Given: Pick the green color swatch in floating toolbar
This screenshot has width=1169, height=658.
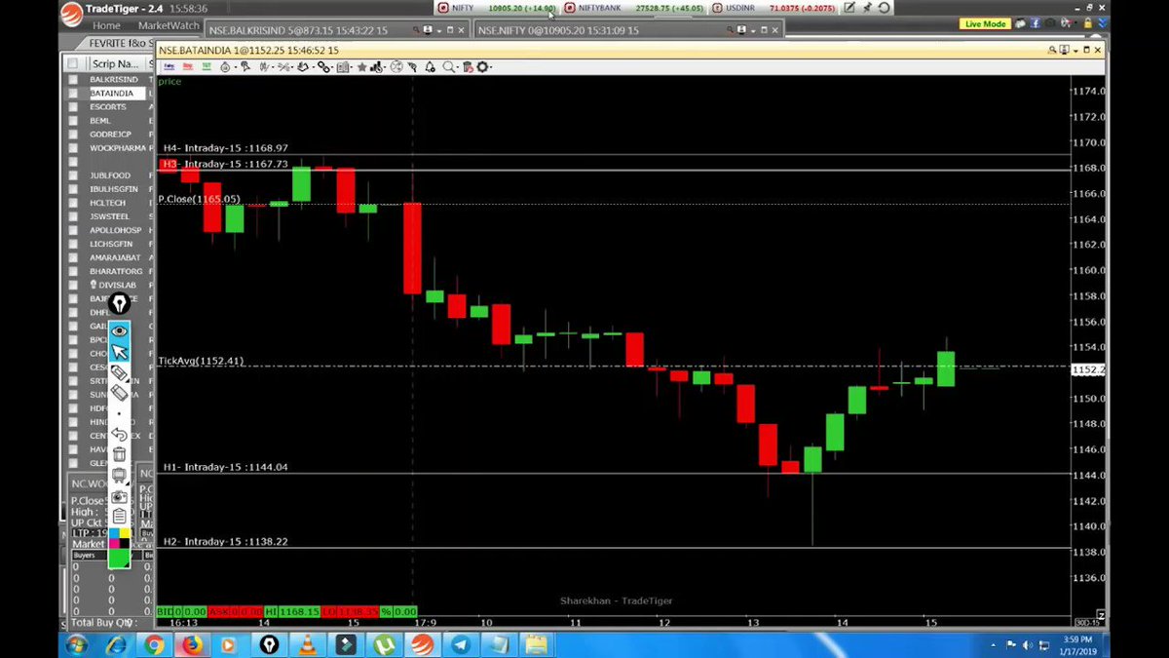Looking at the screenshot, I should [x=119, y=559].
